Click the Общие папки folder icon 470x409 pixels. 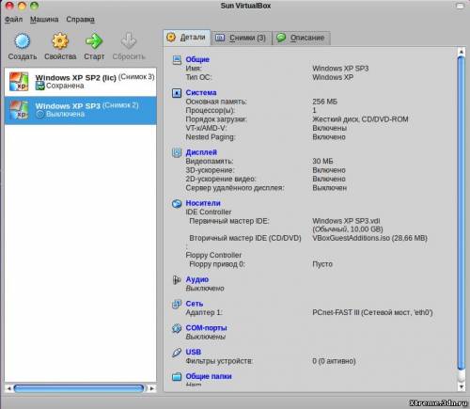177,376
